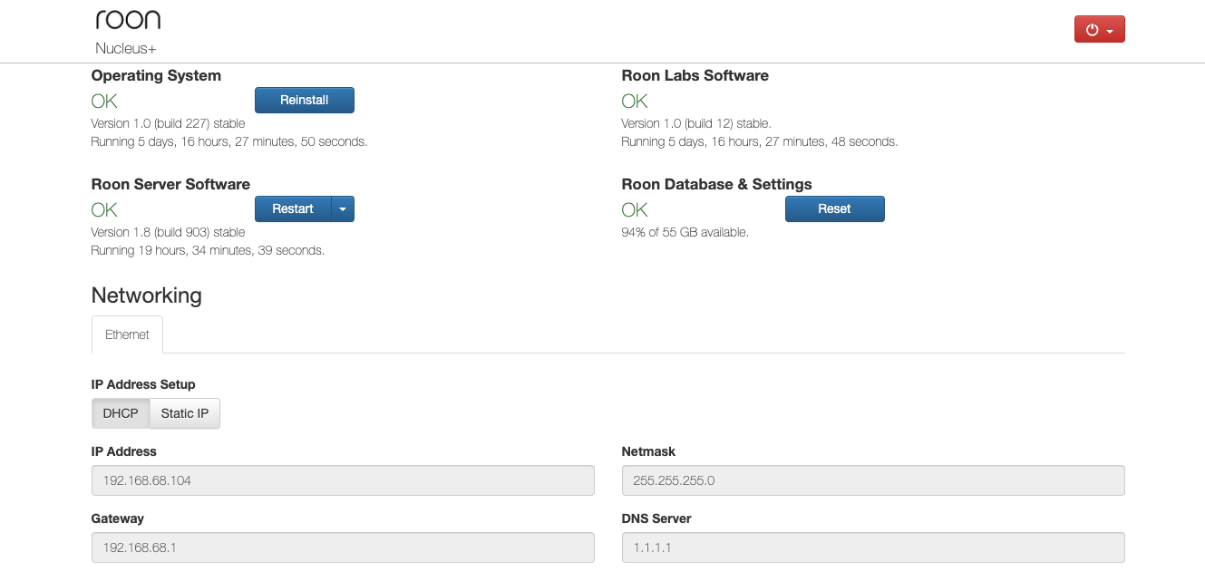Select the DNS Server field showing 1.1.1.1
Screen dimensions: 1205x581
[872, 547]
